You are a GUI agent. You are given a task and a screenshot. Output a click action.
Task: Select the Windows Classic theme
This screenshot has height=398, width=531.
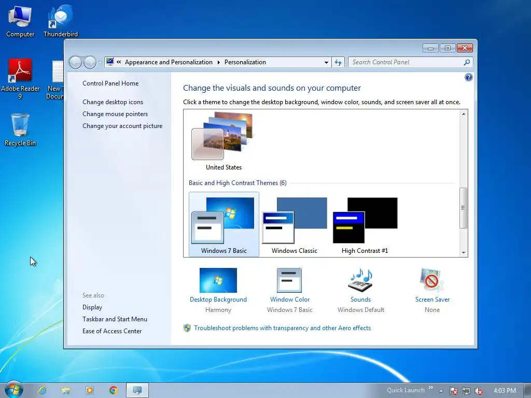pos(295,224)
